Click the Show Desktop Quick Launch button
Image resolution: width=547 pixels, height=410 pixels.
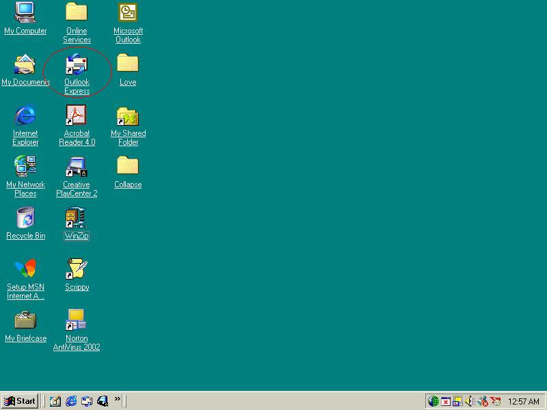(55, 401)
